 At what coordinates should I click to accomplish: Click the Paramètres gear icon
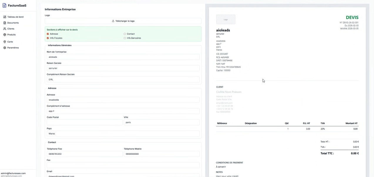5,48
